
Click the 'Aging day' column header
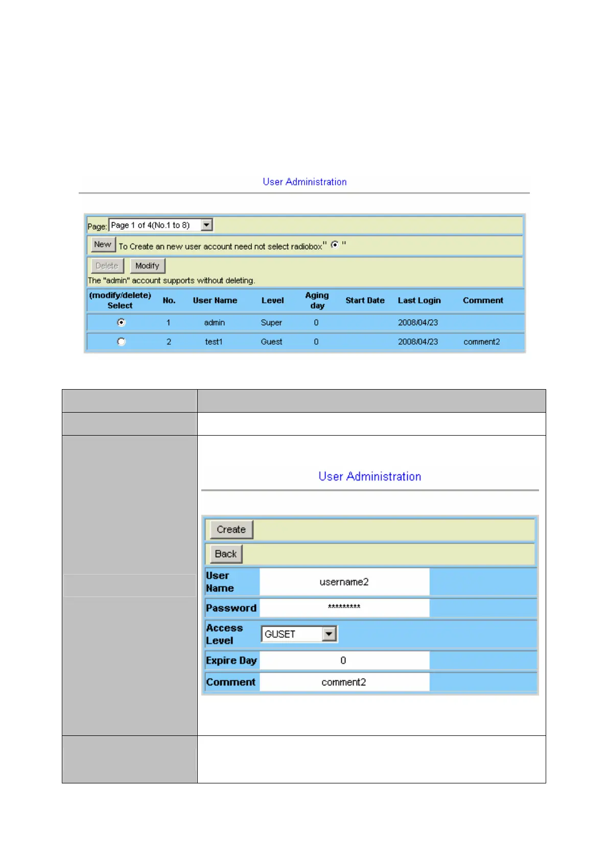(317, 300)
